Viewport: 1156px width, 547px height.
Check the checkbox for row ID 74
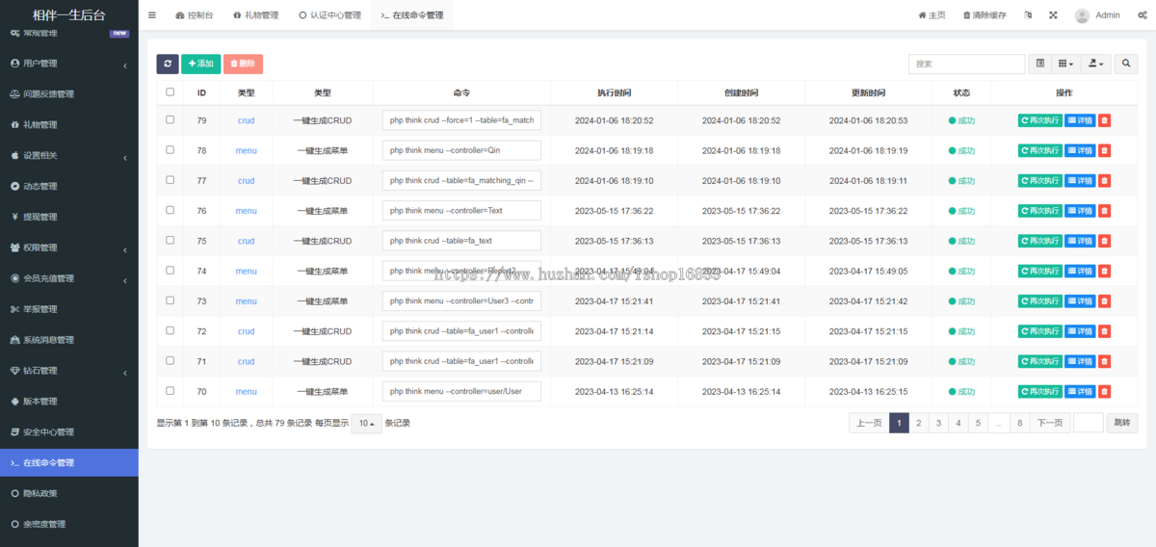pyautogui.click(x=171, y=270)
